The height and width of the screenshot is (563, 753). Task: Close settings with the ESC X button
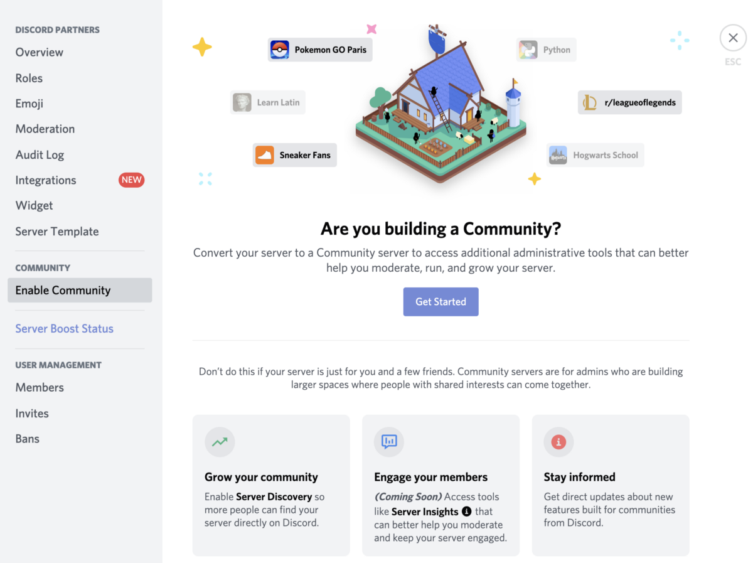[x=733, y=38]
